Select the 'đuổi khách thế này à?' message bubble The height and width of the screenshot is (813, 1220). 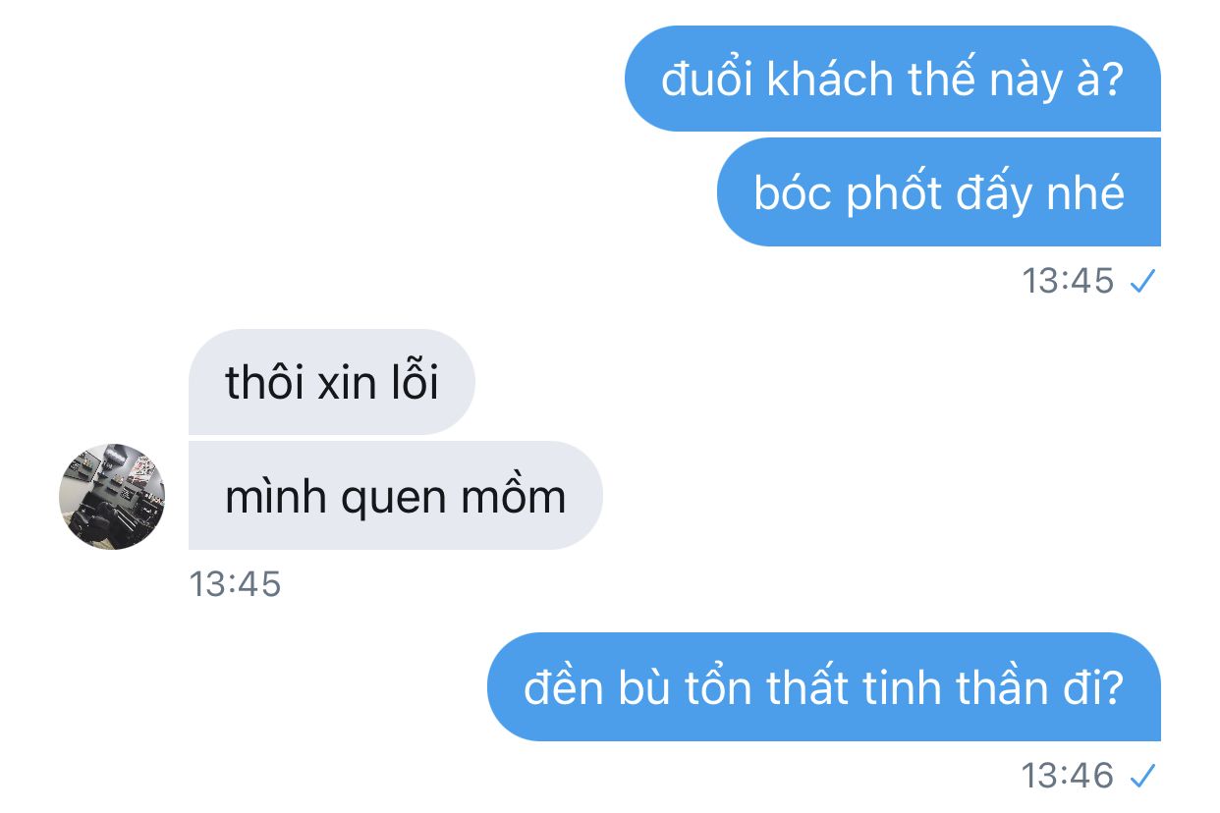(x=893, y=79)
